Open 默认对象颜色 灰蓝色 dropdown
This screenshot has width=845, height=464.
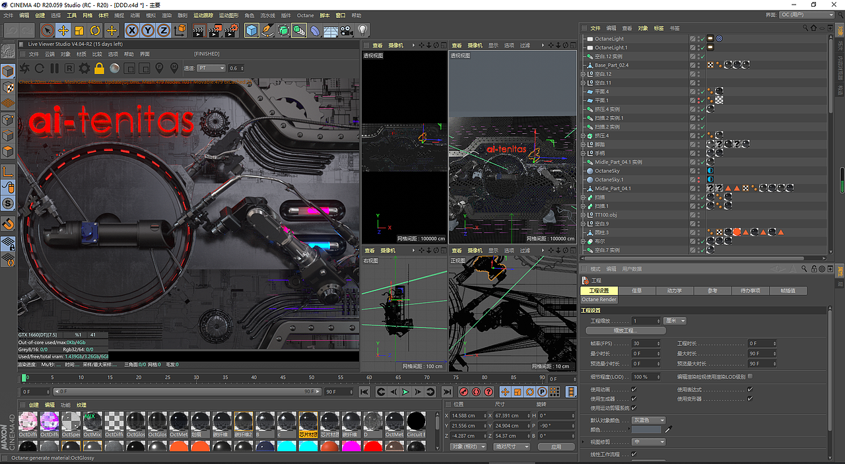click(648, 420)
